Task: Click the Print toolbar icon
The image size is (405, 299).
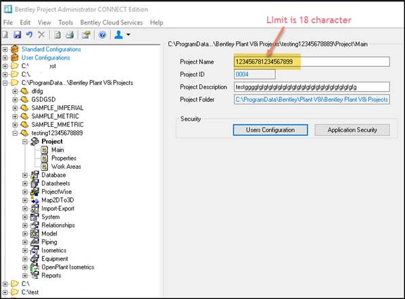Action: coord(70,34)
